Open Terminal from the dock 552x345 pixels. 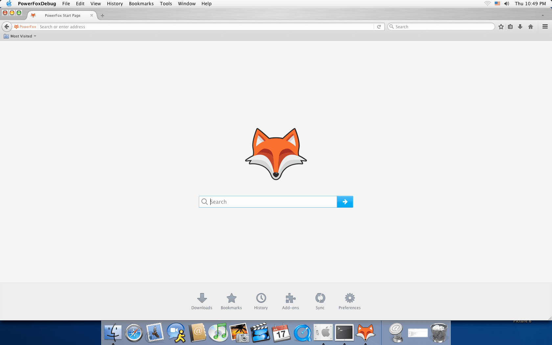[x=344, y=333]
